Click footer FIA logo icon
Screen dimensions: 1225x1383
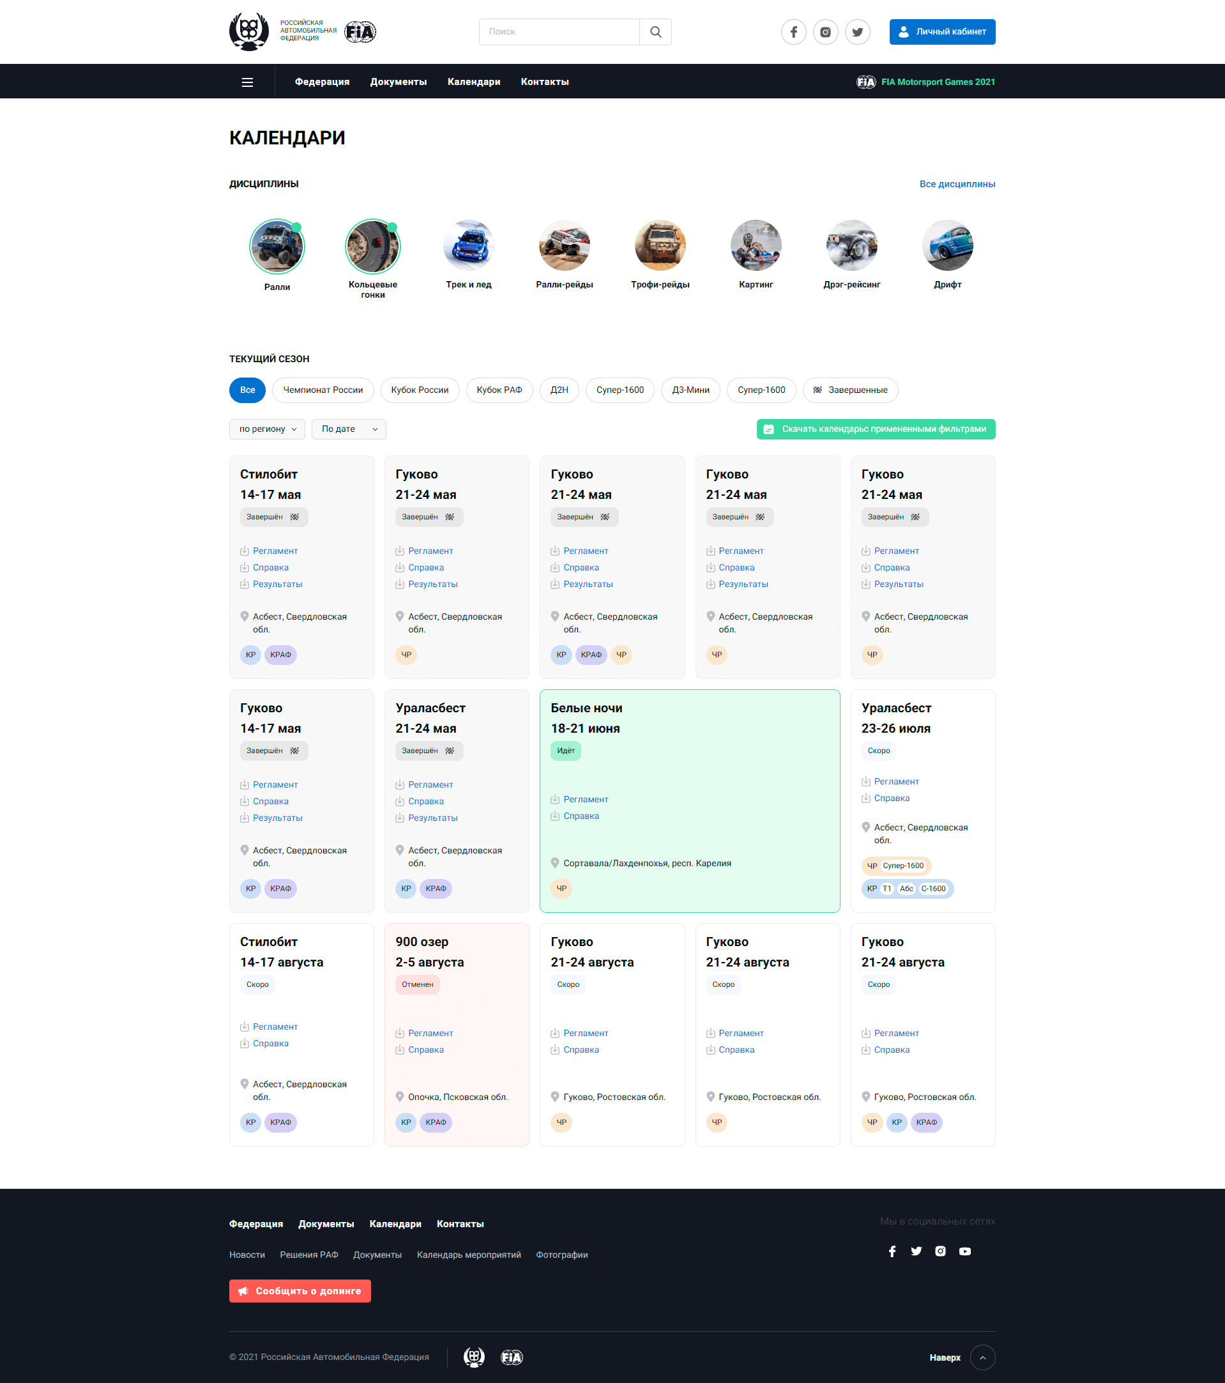(512, 1357)
